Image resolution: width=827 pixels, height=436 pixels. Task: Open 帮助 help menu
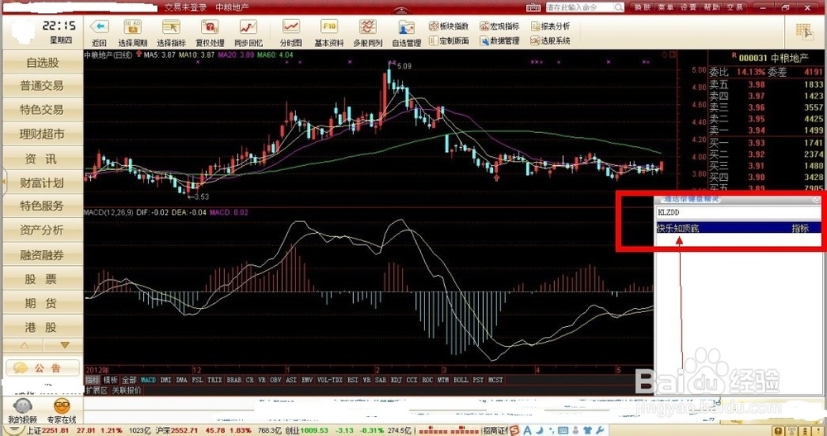(x=711, y=7)
